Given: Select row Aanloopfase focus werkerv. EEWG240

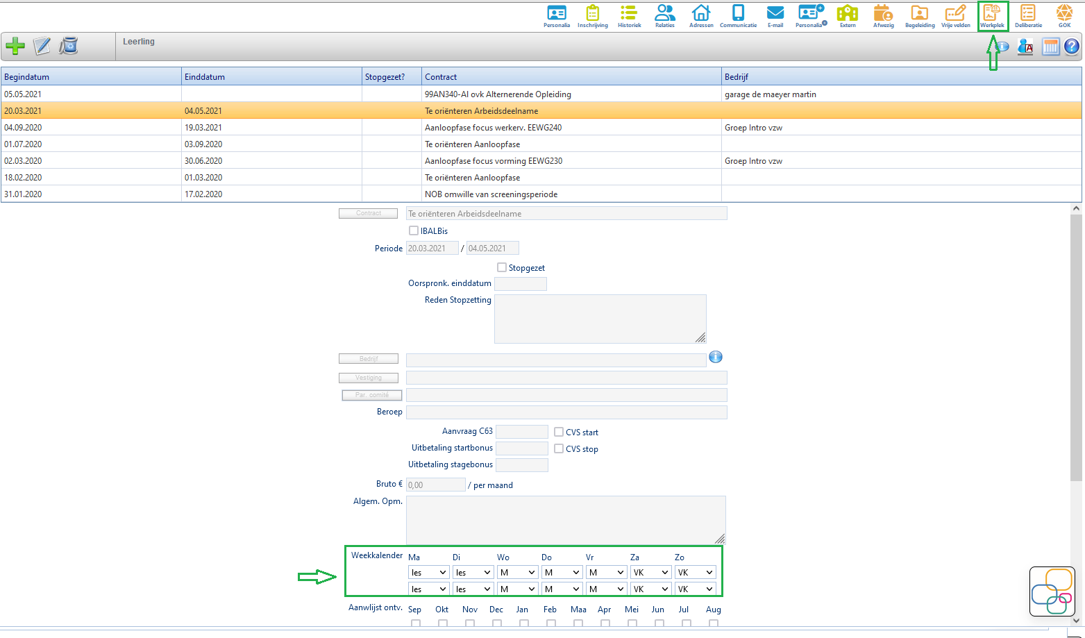Looking at the screenshot, I should [541, 127].
